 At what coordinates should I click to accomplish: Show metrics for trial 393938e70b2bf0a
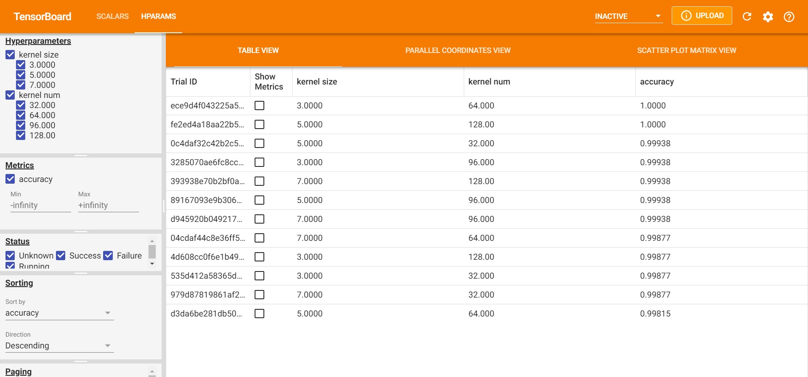(x=260, y=181)
